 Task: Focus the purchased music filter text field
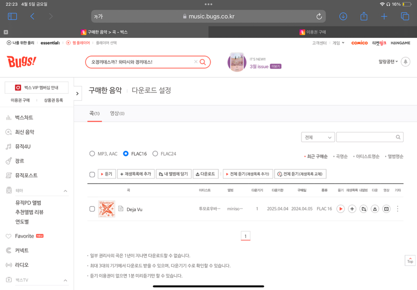[370, 137]
